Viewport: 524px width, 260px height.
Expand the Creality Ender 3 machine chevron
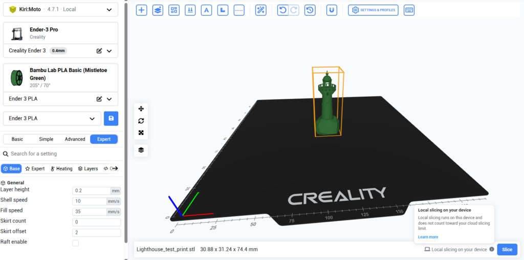click(109, 51)
